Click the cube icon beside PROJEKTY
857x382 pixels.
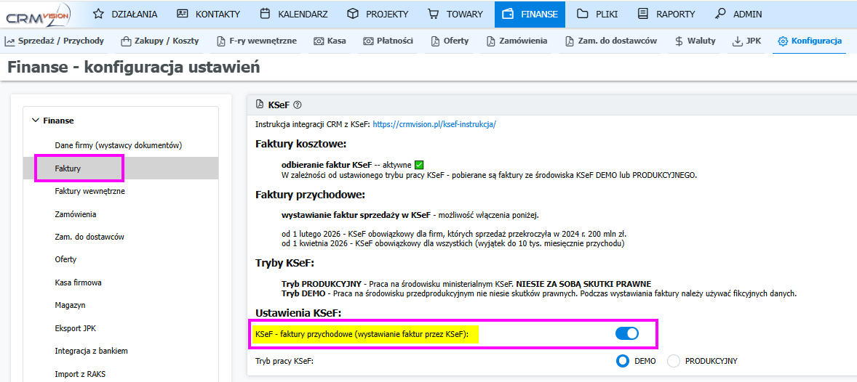(353, 15)
